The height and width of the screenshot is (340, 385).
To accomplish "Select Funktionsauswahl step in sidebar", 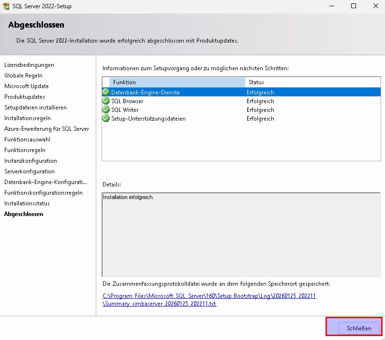I will pyautogui.click(x=27, y=139).
